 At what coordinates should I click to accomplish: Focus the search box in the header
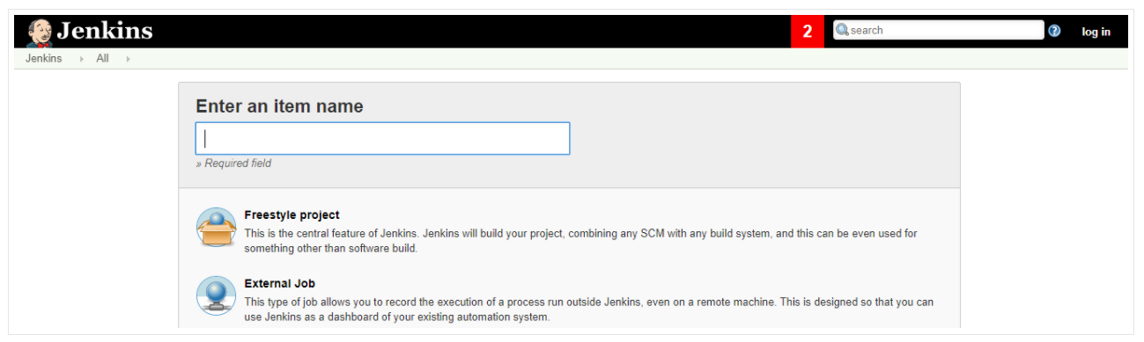(x=938, y=30)
